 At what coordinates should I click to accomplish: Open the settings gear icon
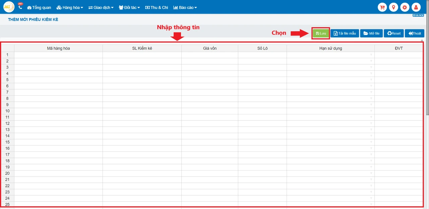click(405, 7)
